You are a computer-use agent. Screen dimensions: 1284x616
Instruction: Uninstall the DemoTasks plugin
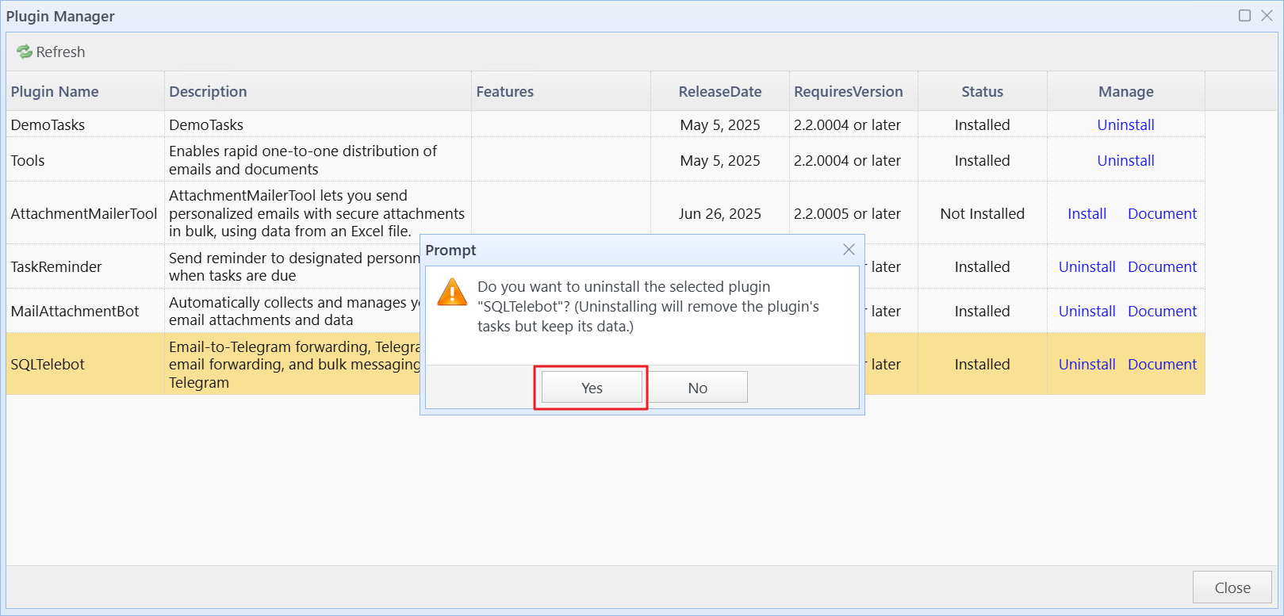click(x=1125, y=125)
